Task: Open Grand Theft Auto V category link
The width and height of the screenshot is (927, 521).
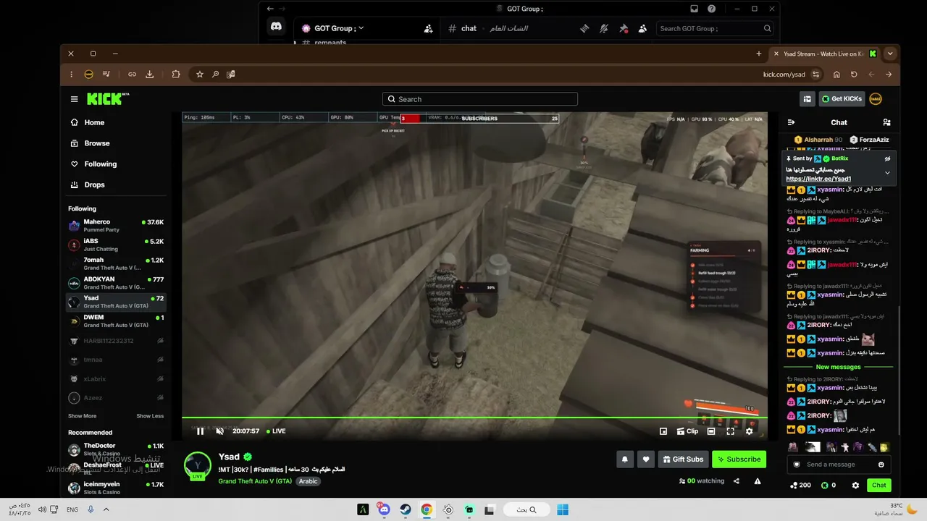Action: tap(255, 481)
